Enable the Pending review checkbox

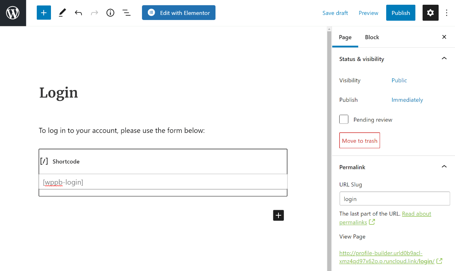pyautogui.click(x=344, y=119)
